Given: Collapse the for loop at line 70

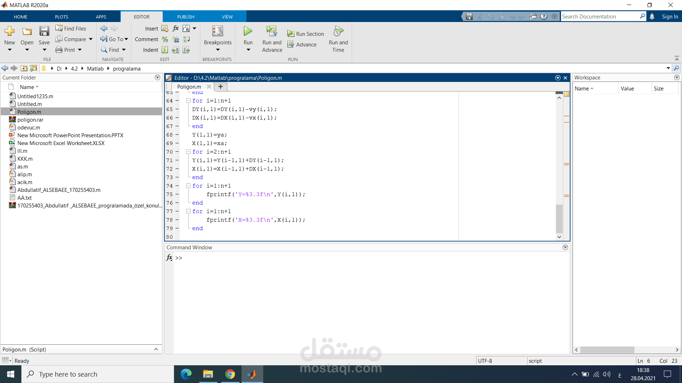Looking at the screenshot, I should [189, 152].
